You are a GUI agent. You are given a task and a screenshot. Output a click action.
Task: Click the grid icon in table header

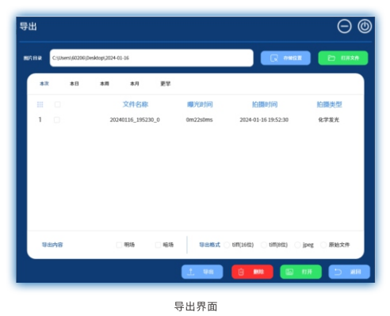pyautogui.click(x=40, y=105)
